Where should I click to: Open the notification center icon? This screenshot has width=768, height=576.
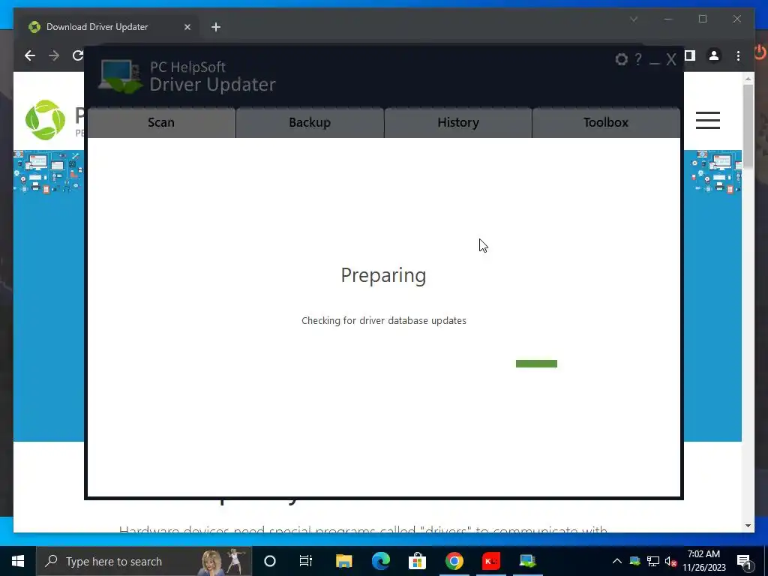click(743, 561)
